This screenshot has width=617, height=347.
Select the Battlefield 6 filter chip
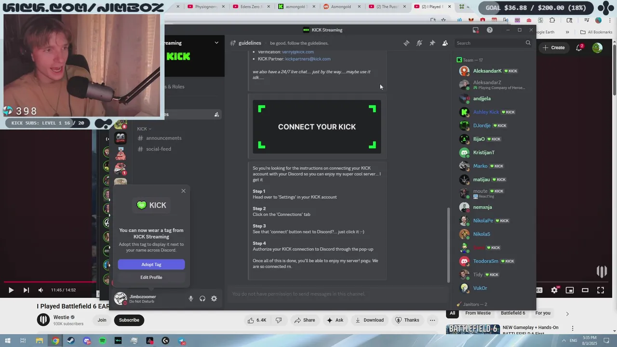point(513,313)
